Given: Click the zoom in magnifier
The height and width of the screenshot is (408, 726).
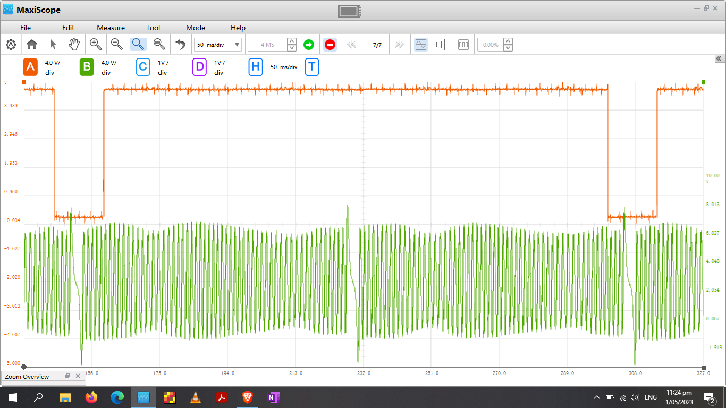Looking at the screenshot, I should pos(96,45).
